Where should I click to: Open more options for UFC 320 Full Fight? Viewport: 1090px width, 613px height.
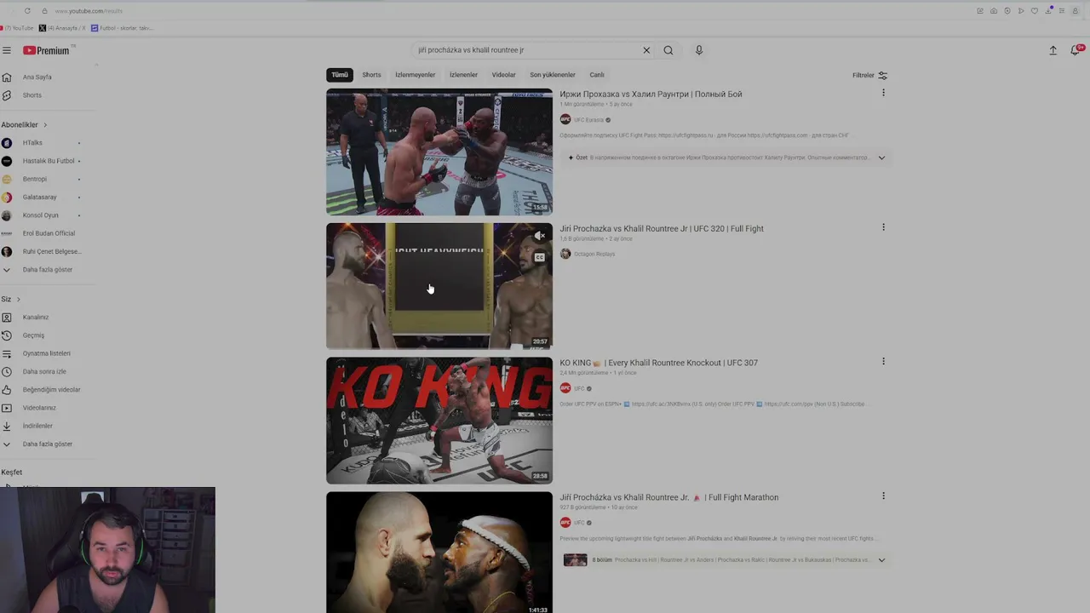883,227
